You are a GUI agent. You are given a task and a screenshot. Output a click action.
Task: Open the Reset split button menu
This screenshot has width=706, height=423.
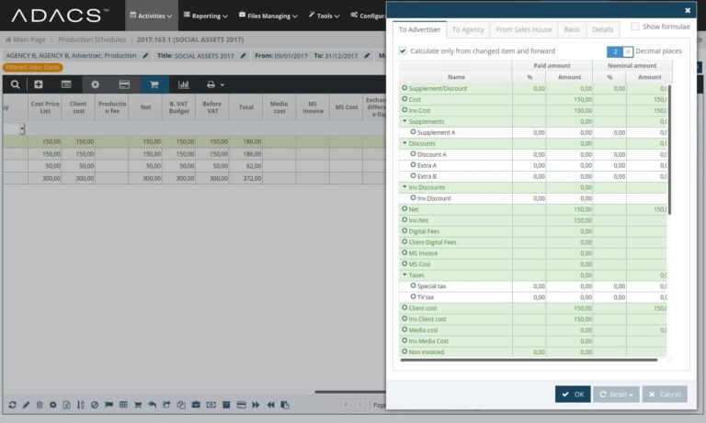(632, 395)
